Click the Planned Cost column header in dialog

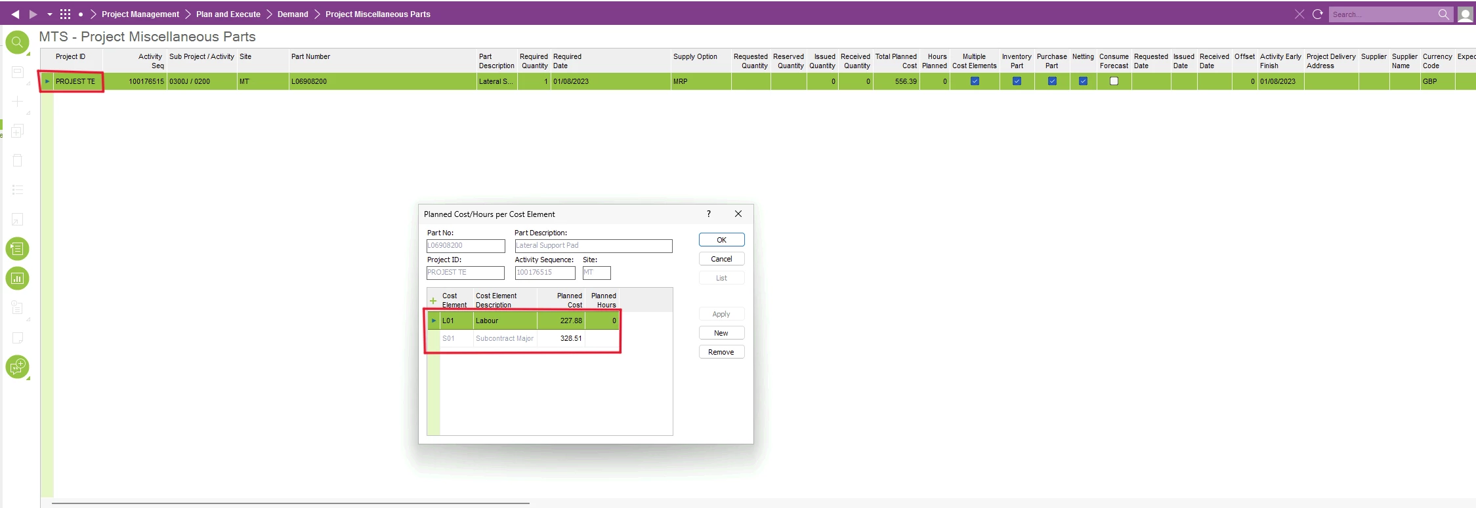pos(561,300)
